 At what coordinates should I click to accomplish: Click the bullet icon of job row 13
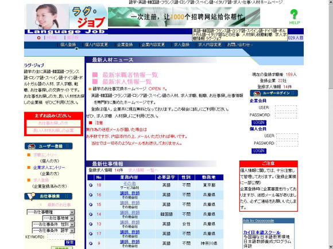tap(91, 224)
